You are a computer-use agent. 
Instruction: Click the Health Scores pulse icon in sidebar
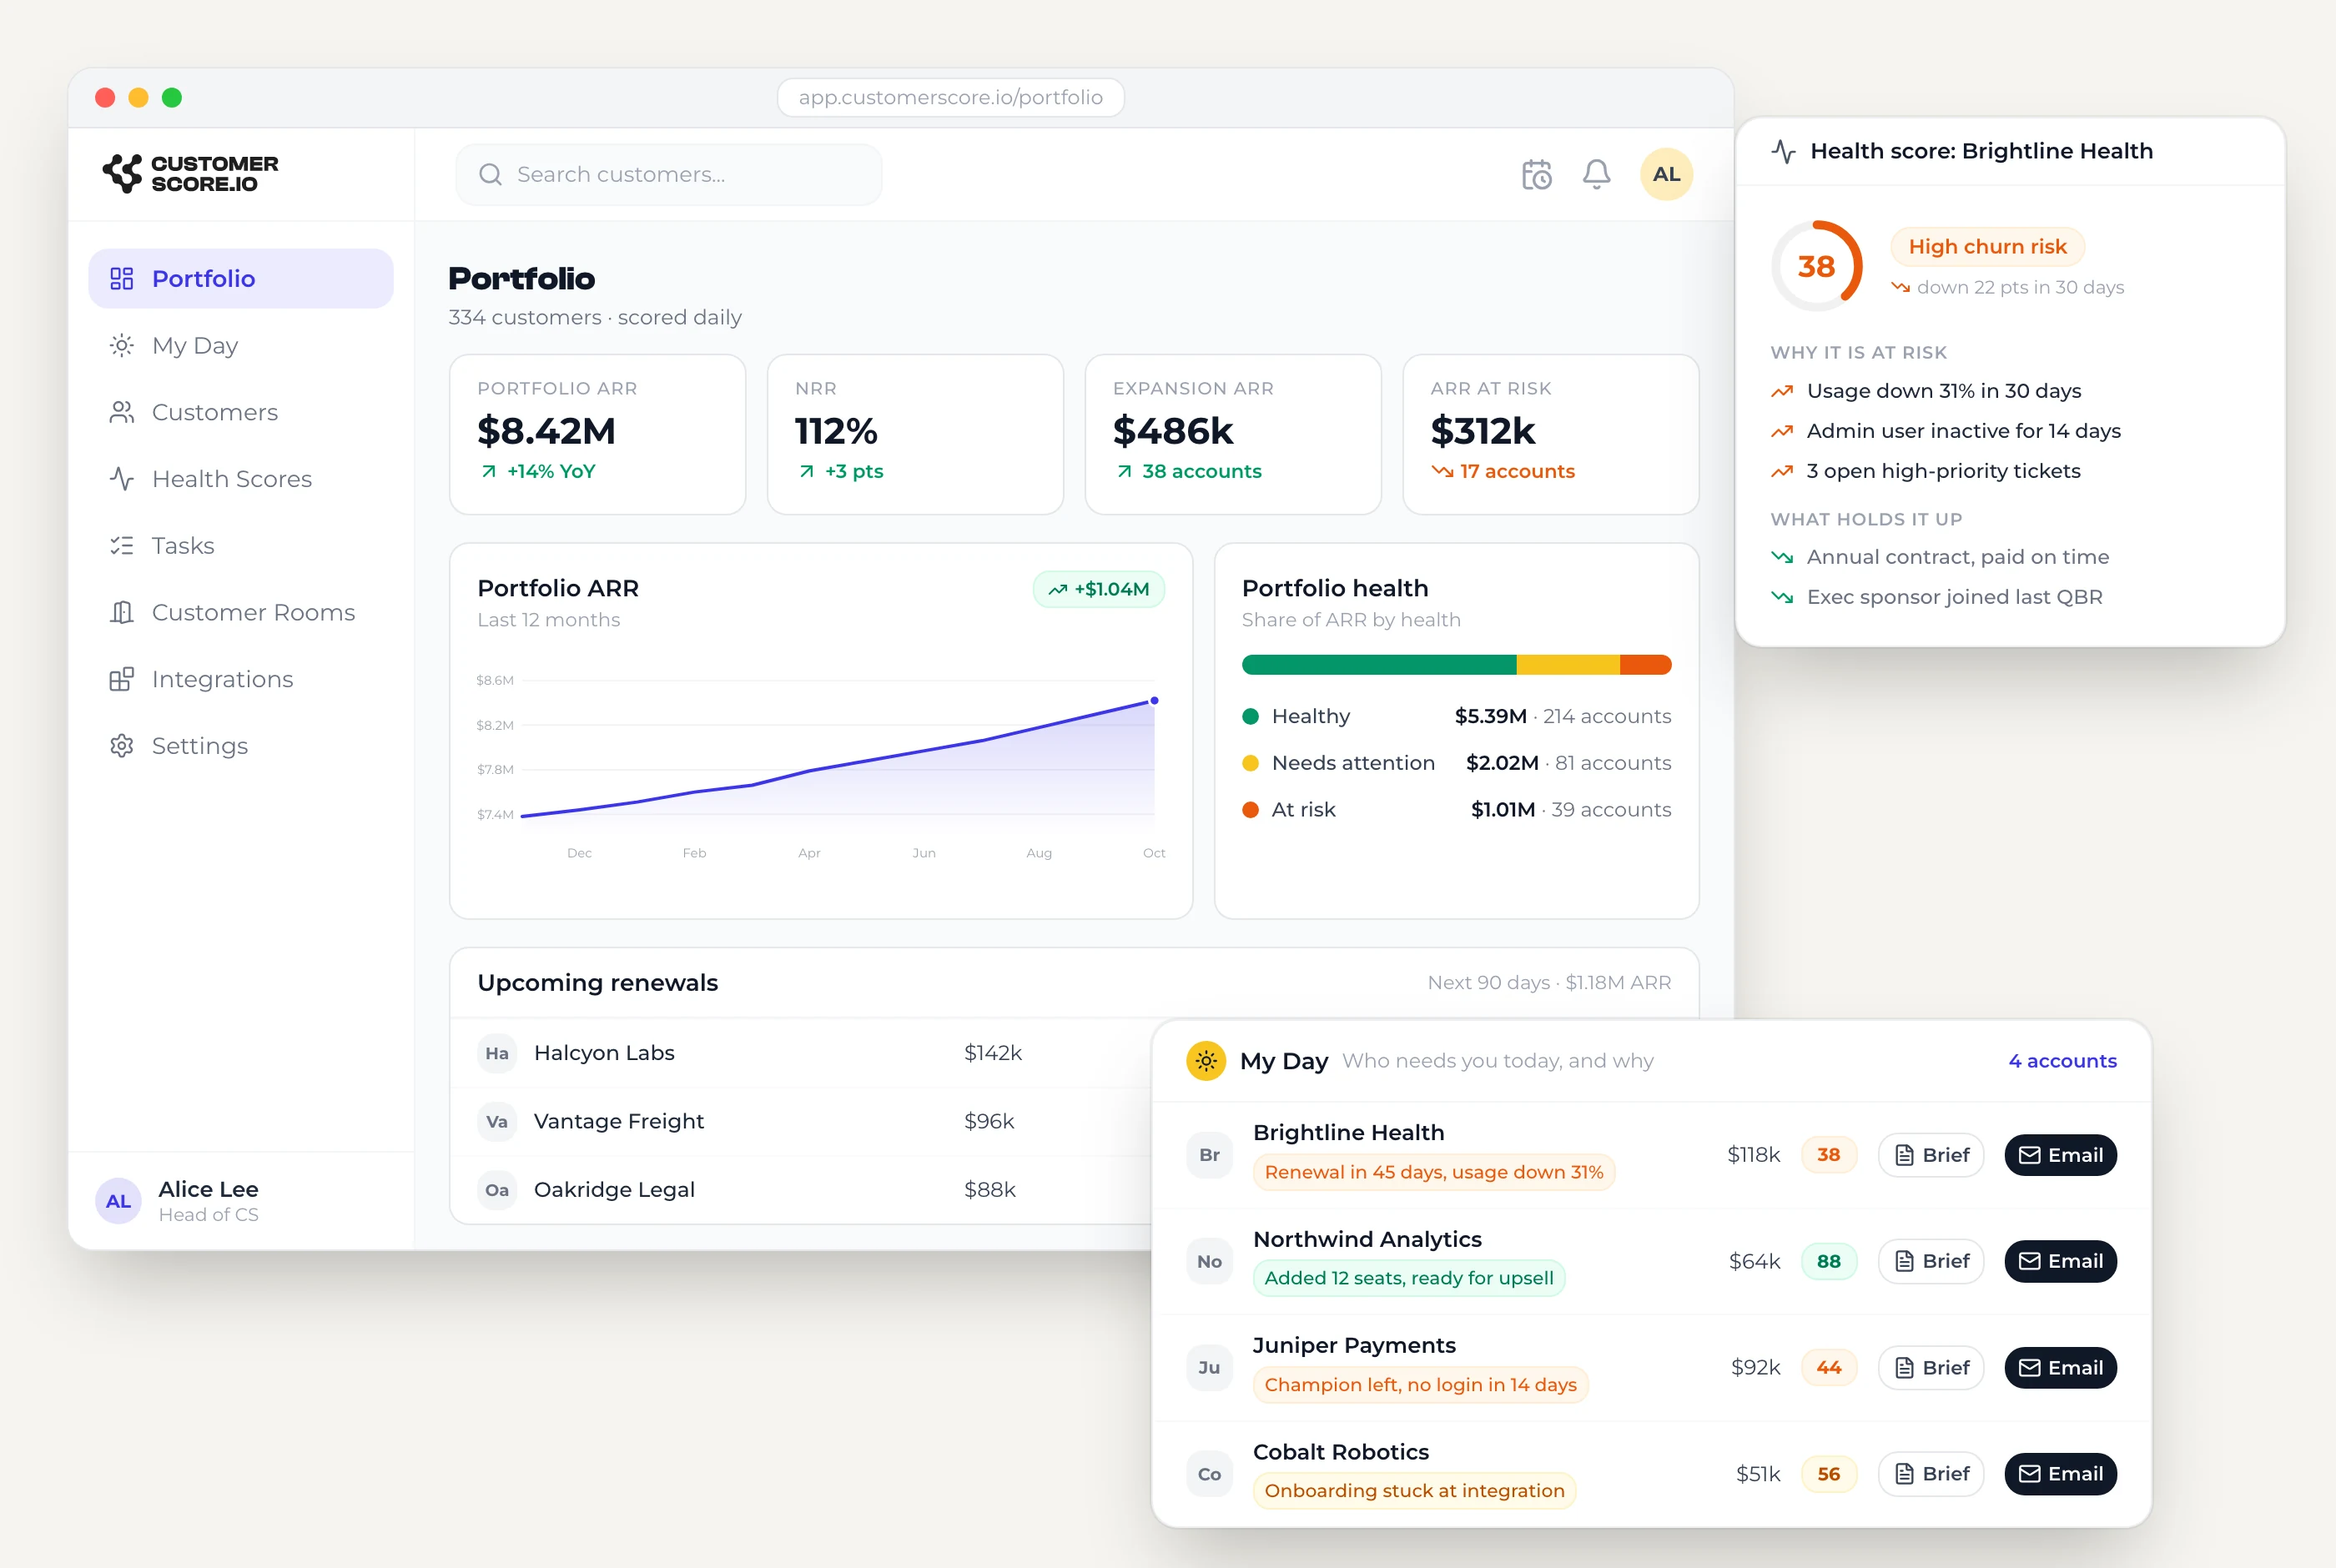[122, 479]
